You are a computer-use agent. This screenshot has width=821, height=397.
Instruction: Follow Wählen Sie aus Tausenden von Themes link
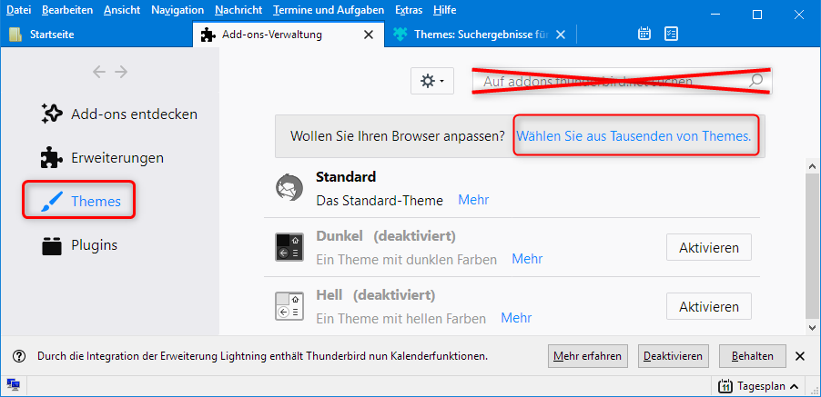[x=634, y=136]
